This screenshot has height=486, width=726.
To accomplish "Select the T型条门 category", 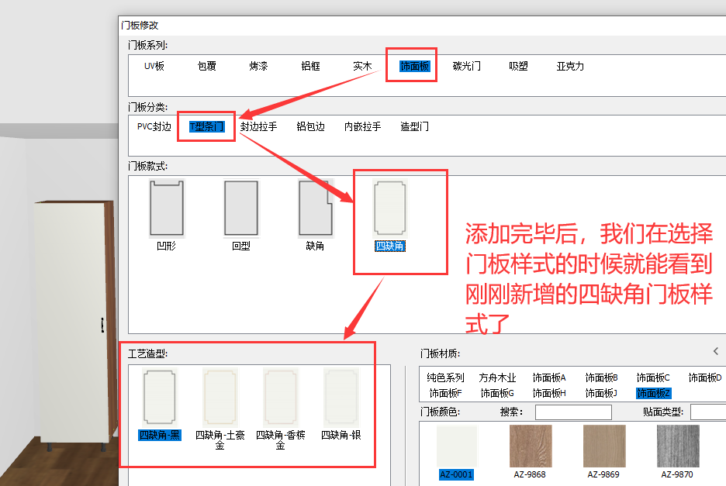I will tap(206, 126).
